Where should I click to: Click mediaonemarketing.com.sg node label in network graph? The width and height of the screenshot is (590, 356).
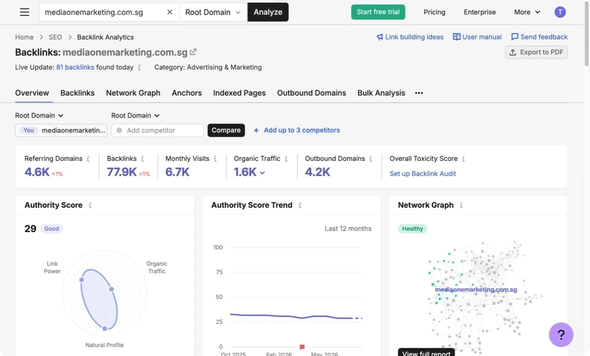point(476,290)
